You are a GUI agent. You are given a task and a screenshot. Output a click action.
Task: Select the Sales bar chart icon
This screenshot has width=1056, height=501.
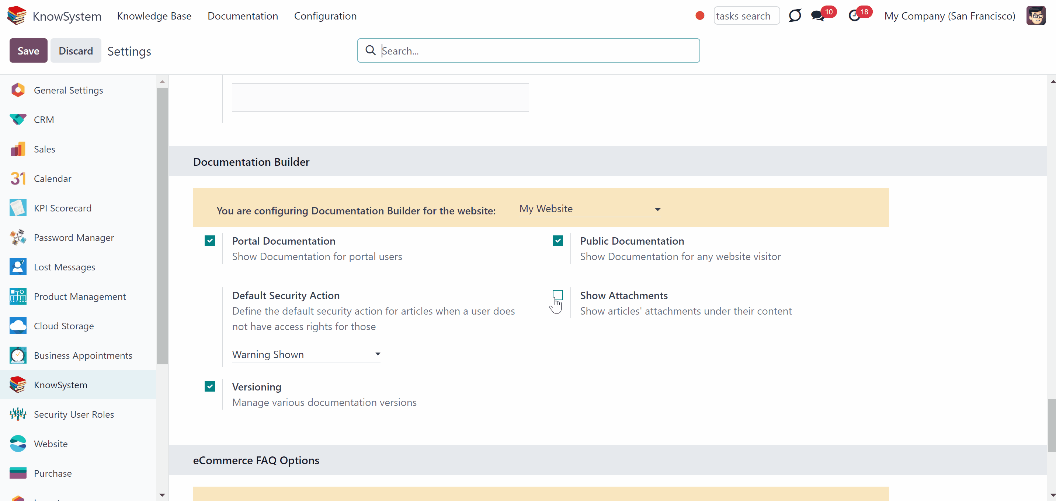point(18,149)
